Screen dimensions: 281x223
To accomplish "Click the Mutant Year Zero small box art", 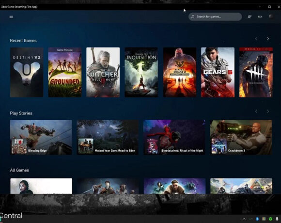I will (x=86, y=146).
